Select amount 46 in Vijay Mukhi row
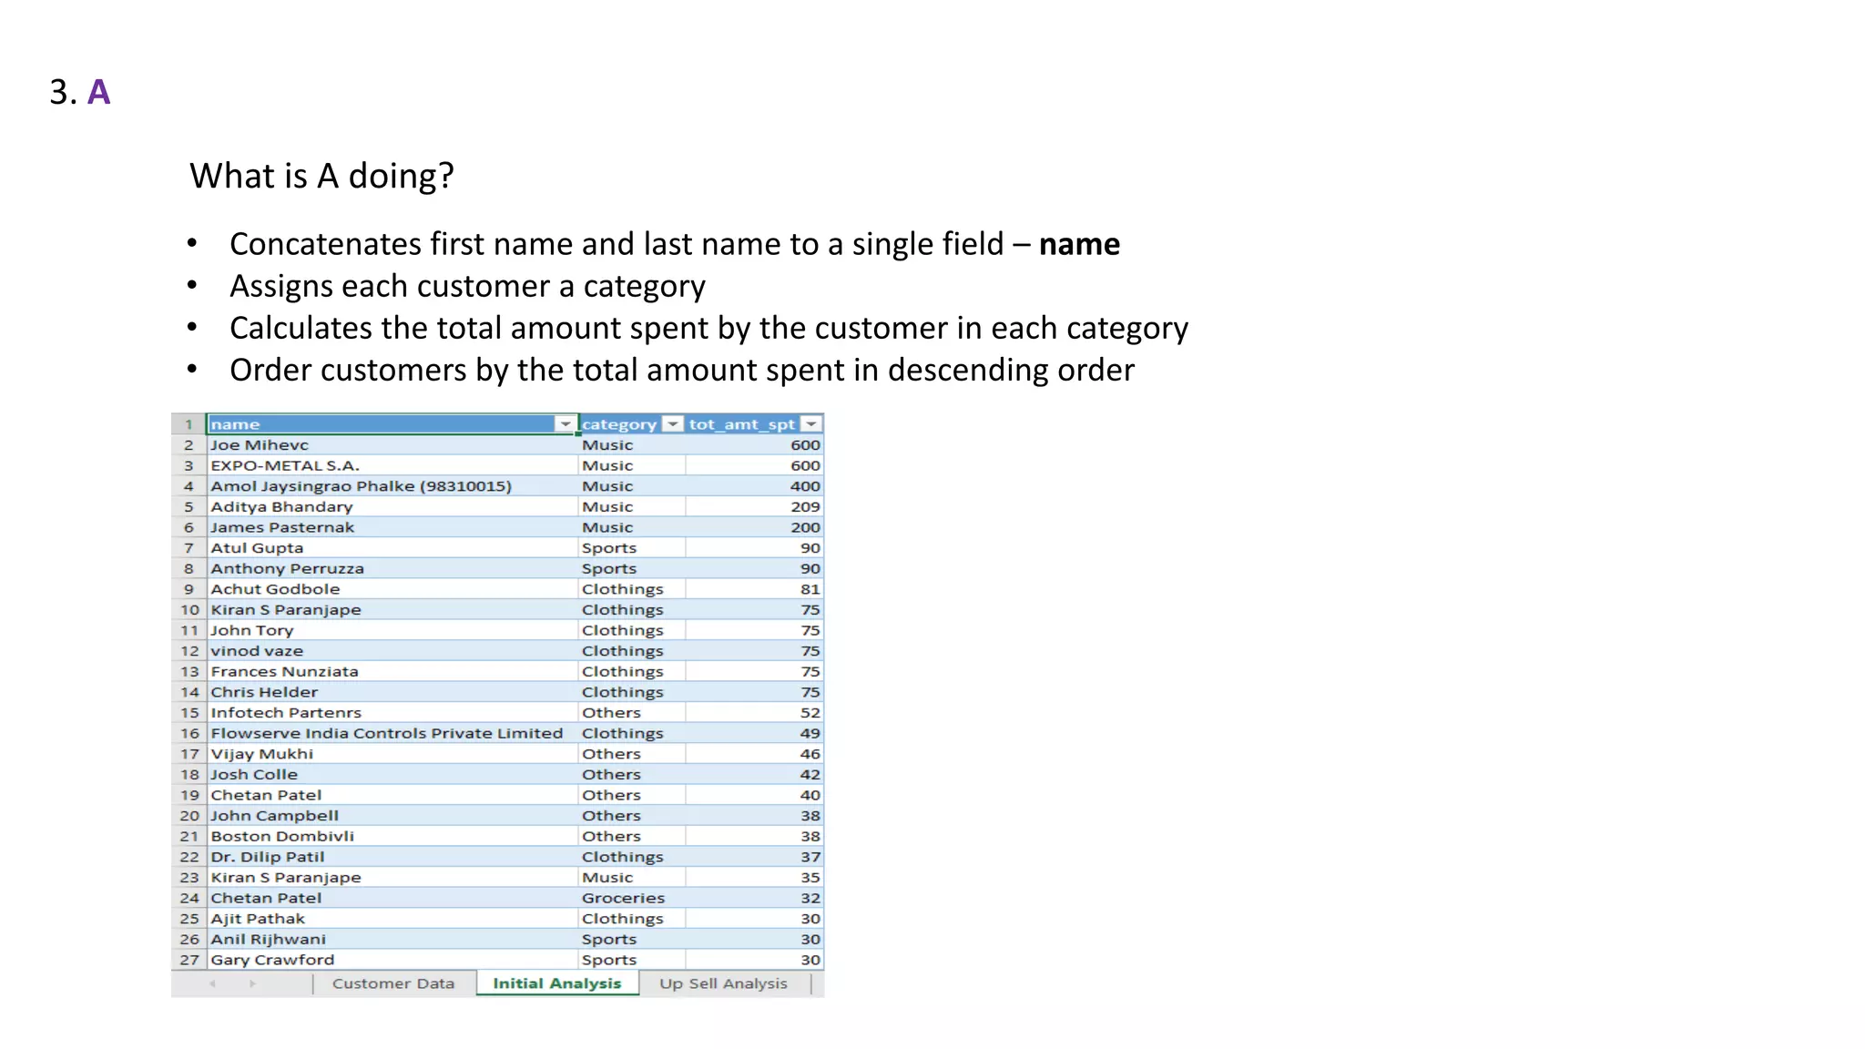1865x1049 pixels. tap(754, 754)
